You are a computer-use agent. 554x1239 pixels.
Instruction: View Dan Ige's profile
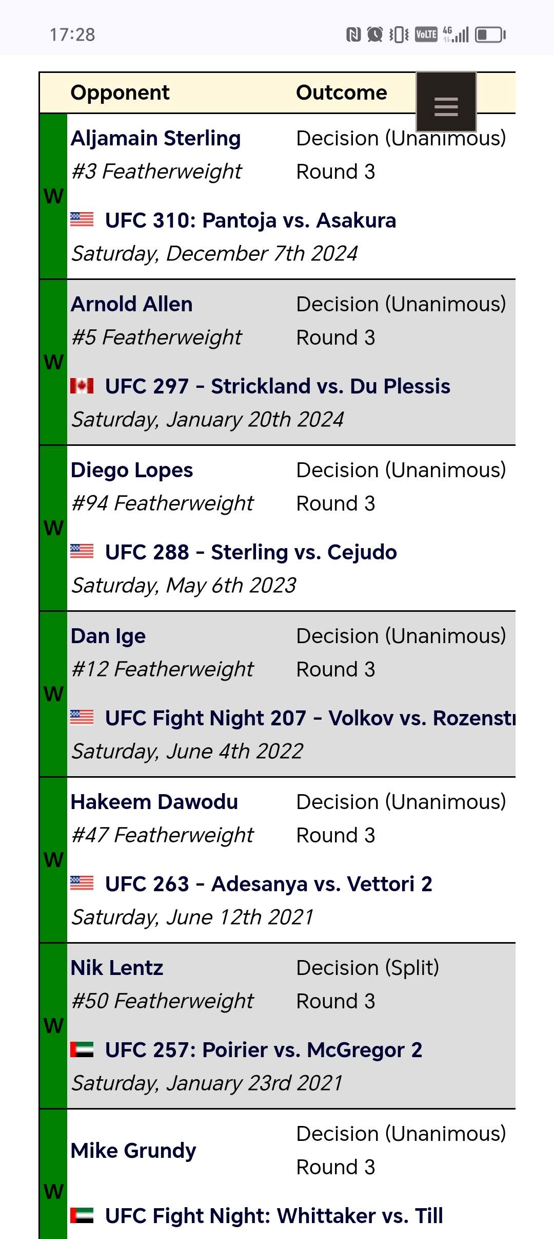pyautogui.click(x=108, y=636)
